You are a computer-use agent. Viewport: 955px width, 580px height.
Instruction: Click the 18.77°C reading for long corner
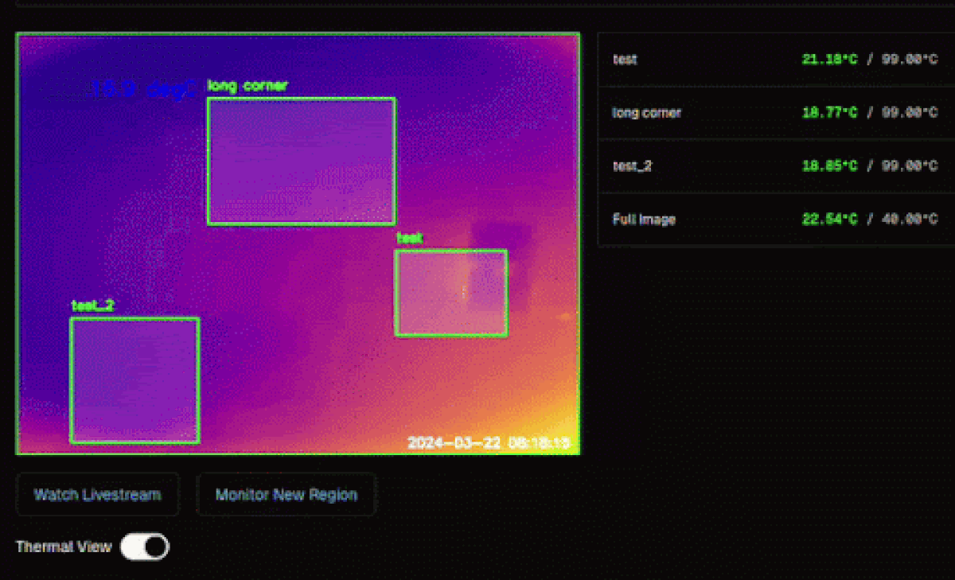point(829,113)
